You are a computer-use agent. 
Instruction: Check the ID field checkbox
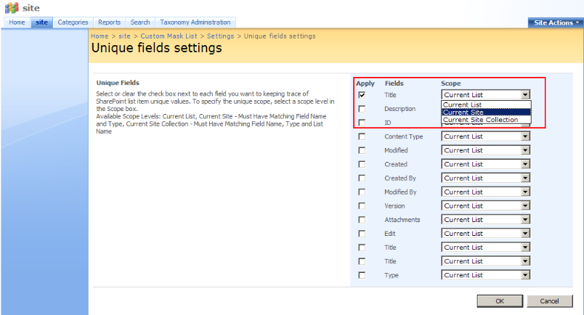coord(362,123)
